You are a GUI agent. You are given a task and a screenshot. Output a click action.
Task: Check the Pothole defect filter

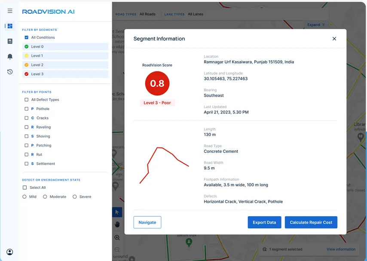27,109
